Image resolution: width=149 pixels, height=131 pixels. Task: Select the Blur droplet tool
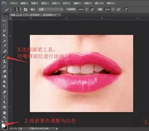click(4, 82)
